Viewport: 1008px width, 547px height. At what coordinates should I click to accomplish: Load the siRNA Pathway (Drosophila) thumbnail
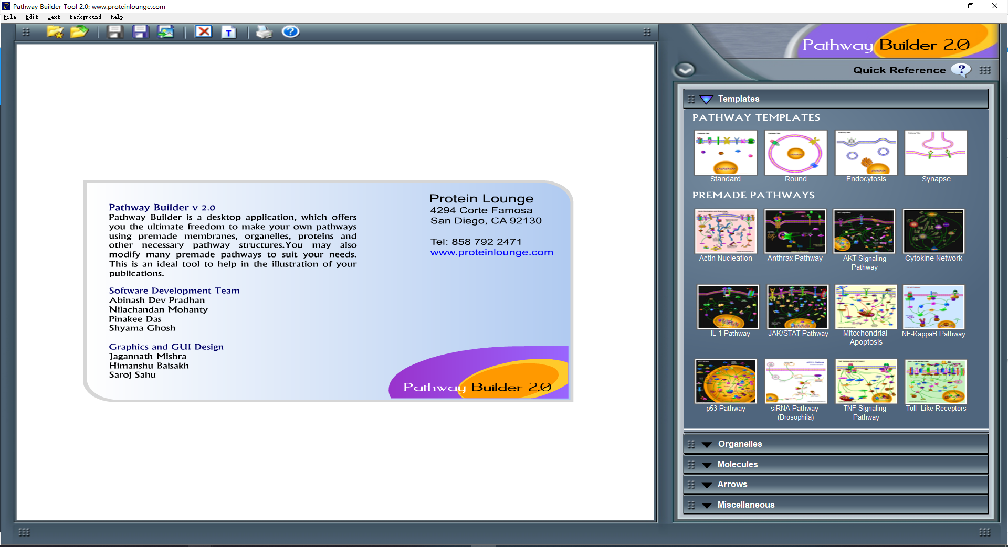pos(796,381)
